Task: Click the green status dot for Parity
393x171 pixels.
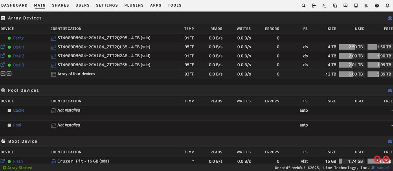Action: [x=9, y=38]
